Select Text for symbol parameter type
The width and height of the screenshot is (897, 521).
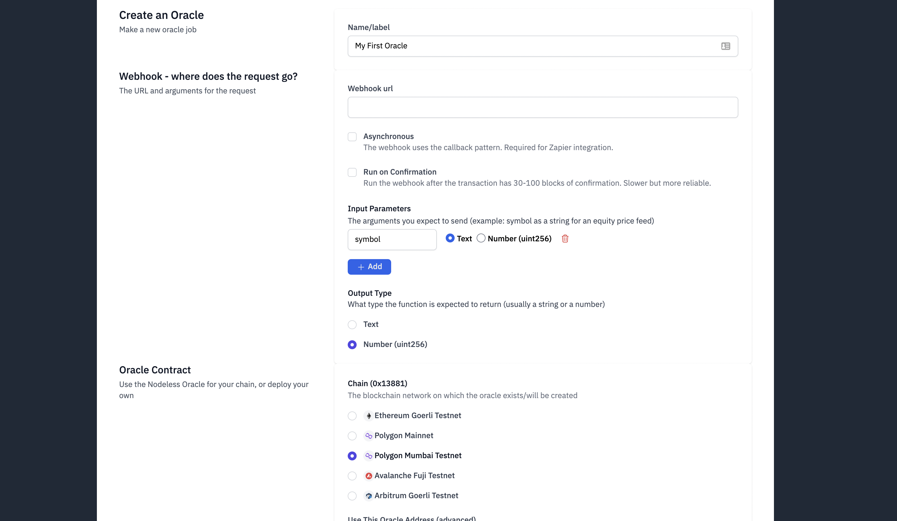(x=450, y=238)
